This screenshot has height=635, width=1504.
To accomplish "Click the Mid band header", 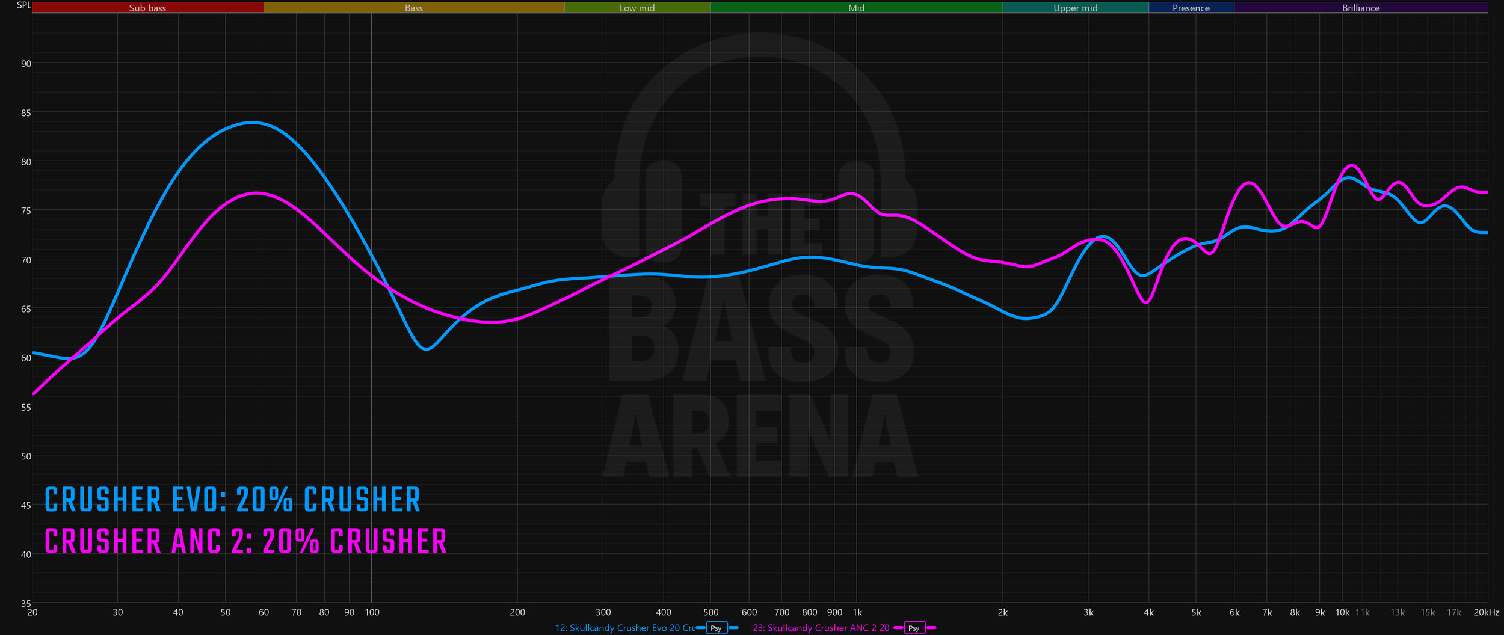I will pyautogui.click(x=856, y=8).
